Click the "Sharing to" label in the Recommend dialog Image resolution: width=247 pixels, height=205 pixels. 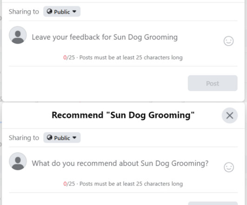24,138
